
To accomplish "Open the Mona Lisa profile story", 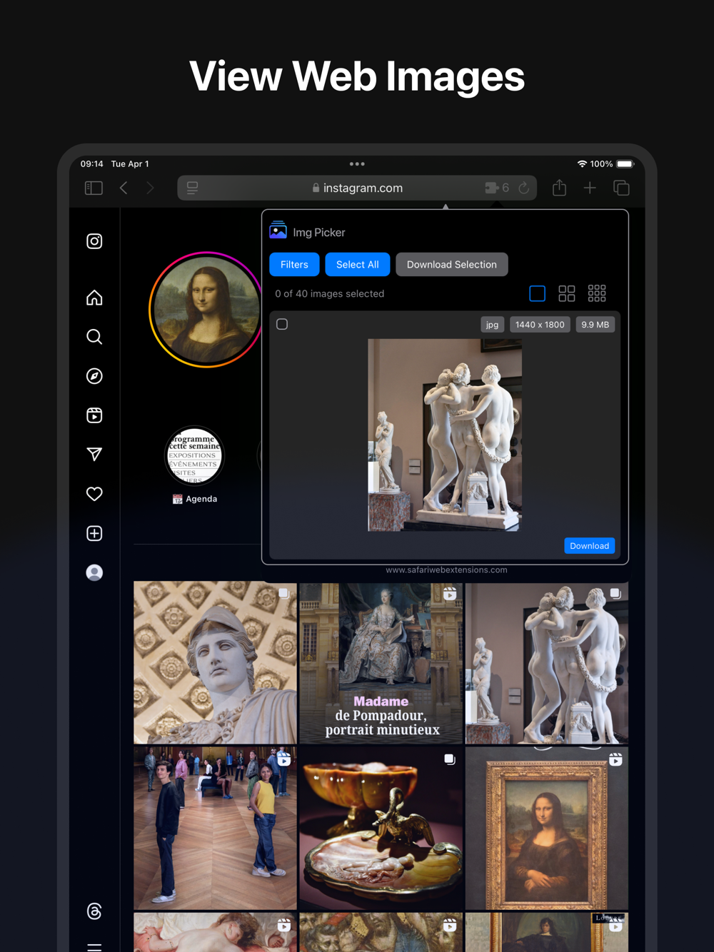I will click(206, 310).
